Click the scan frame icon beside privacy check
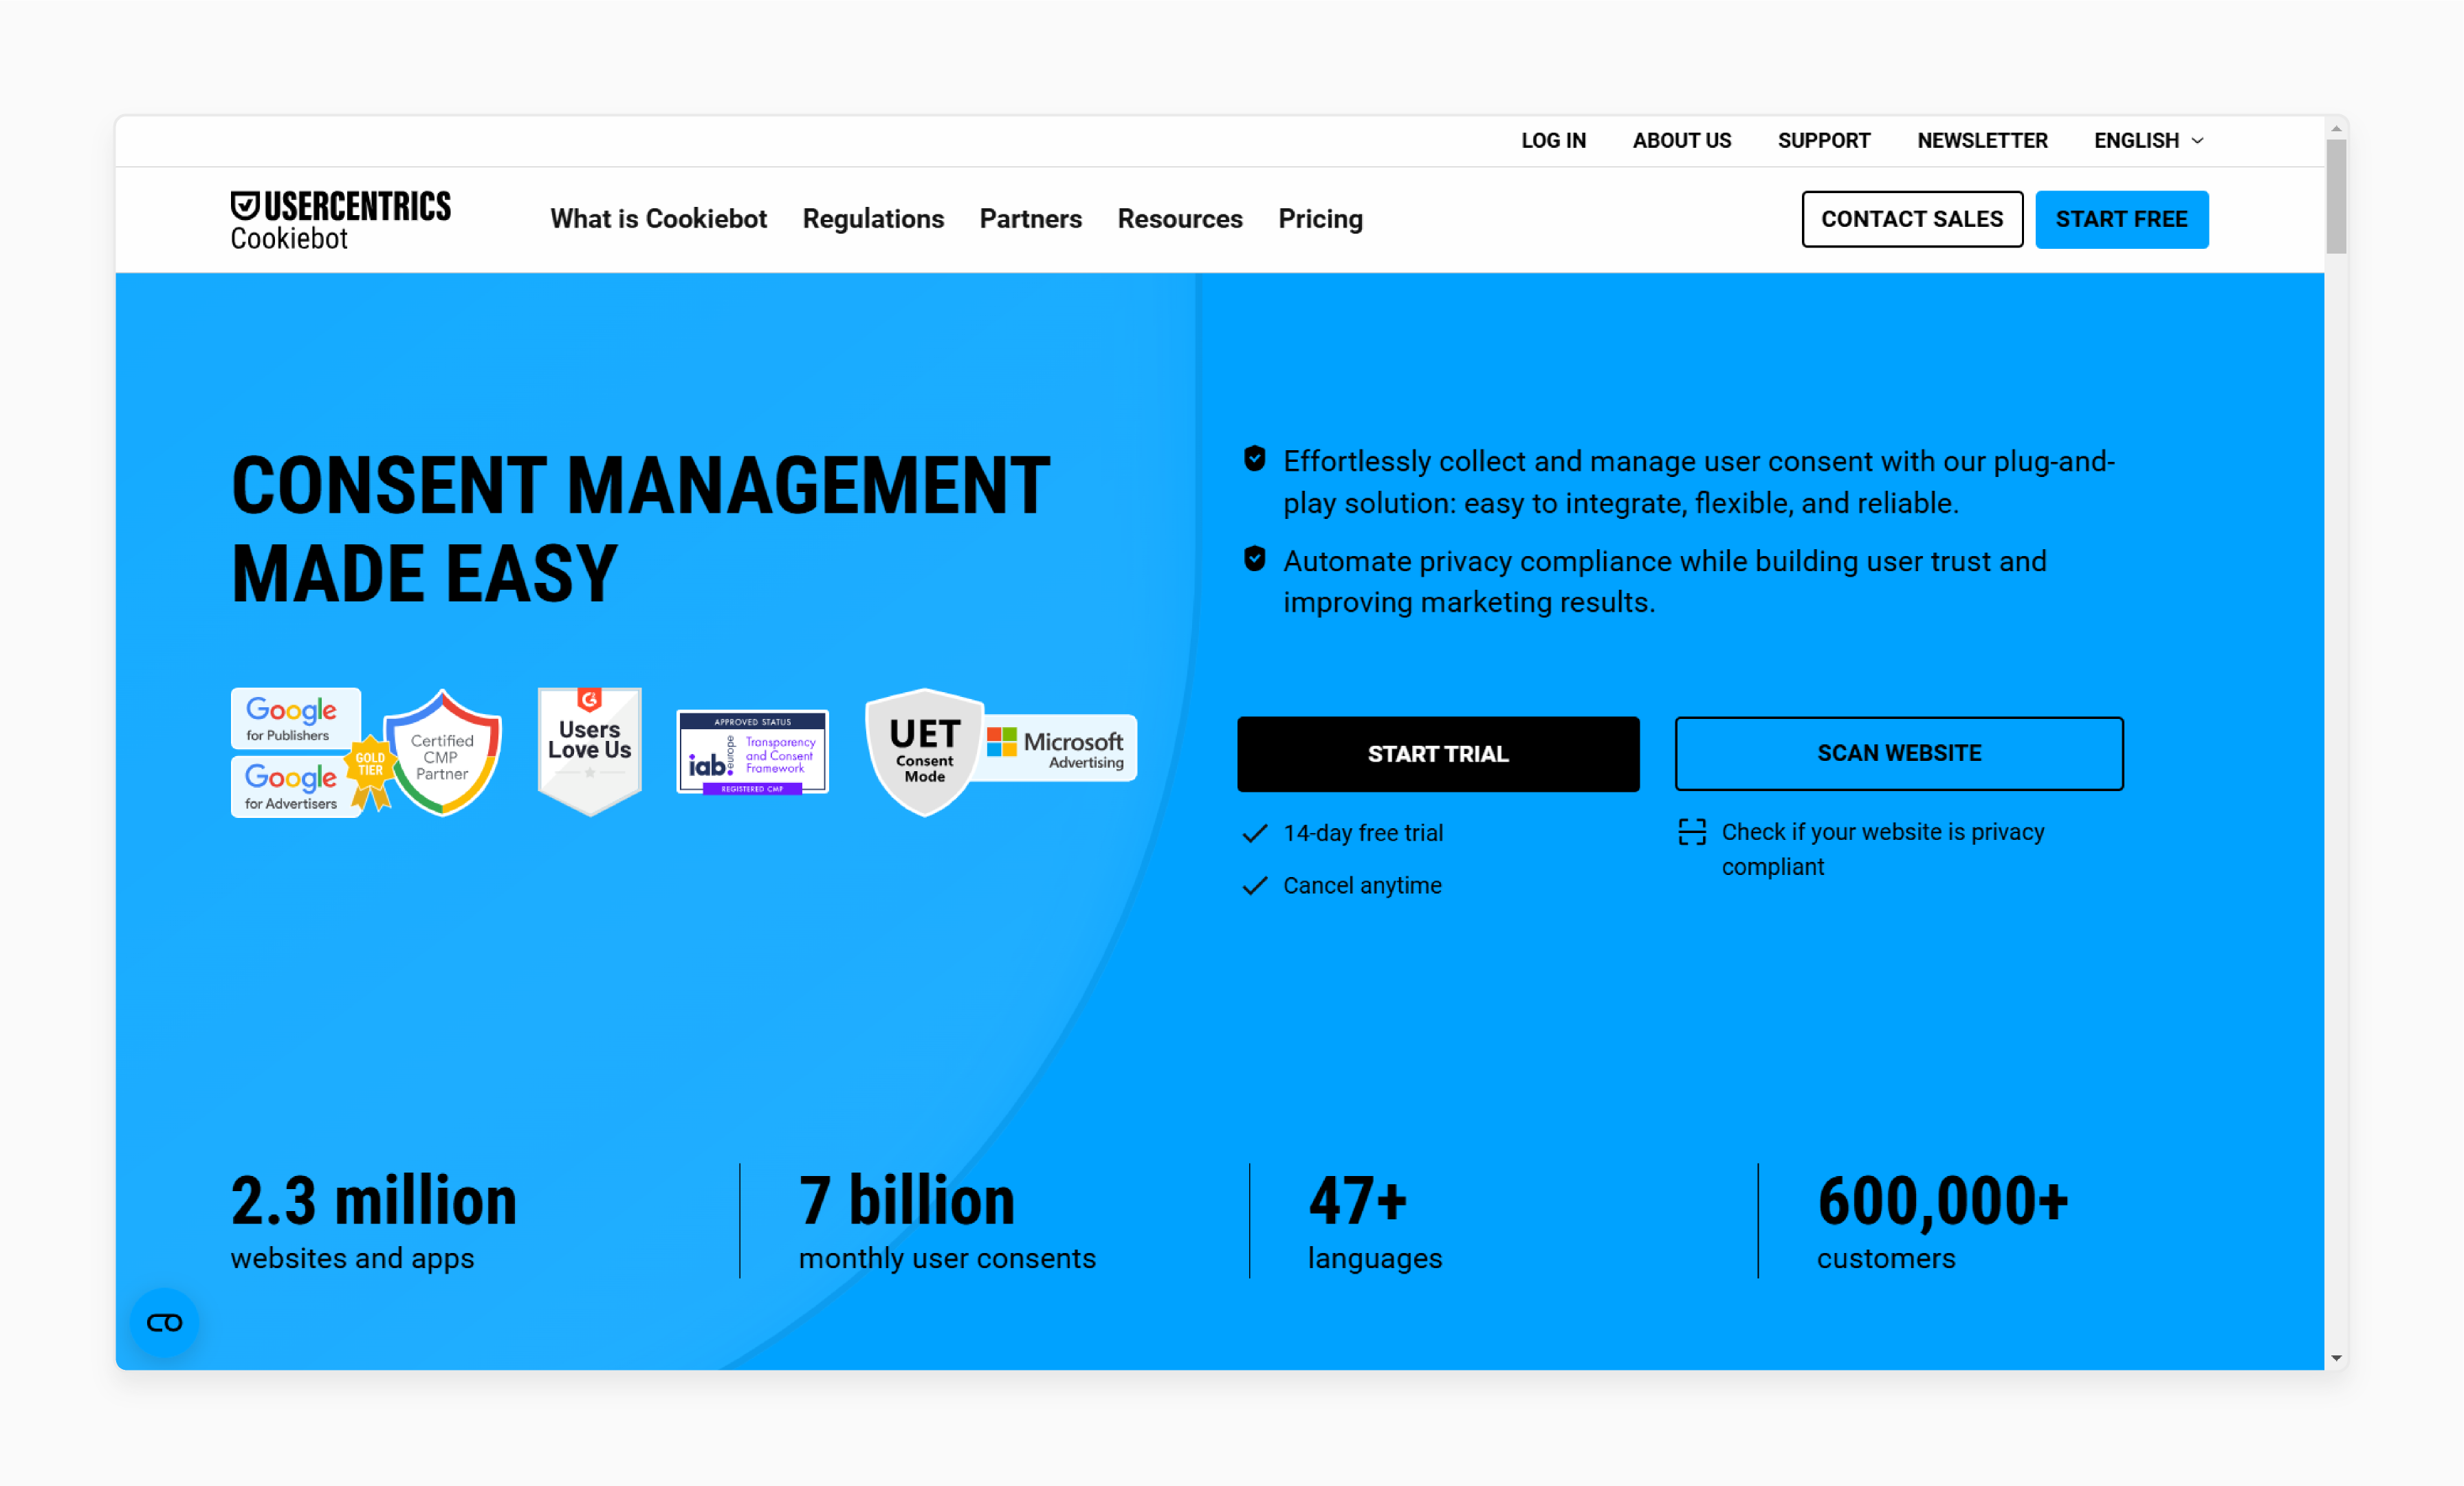Image resolution: width=2464 pixels, height=1486 pixels. click(x=1692, y=831)
